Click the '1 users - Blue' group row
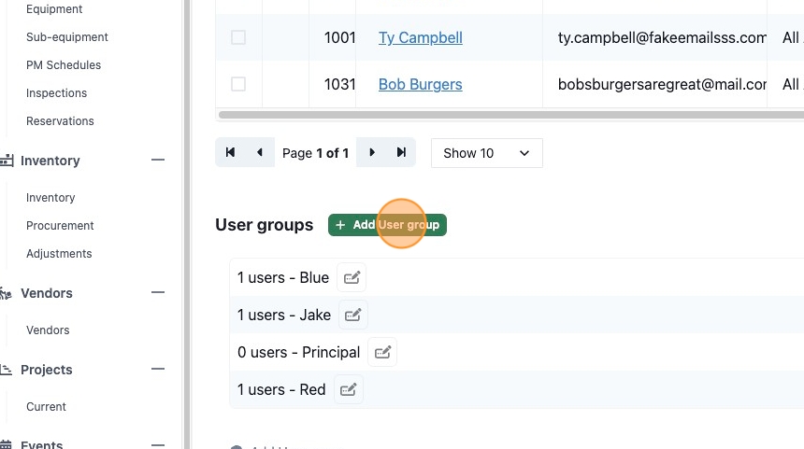This screenshot has width=804, height=449. [x=517, y=277]
